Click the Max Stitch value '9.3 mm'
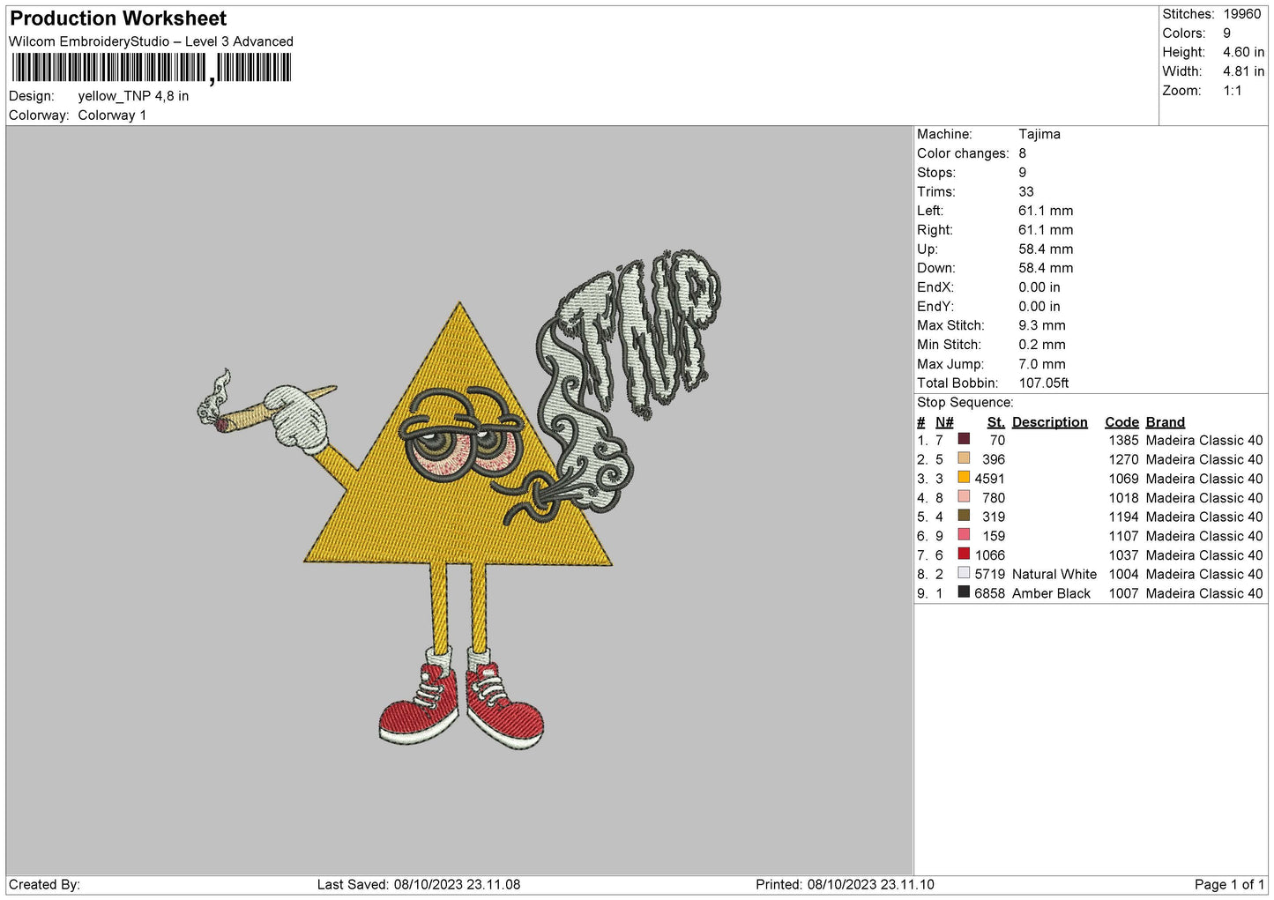The image size is (1274, 900). point(1042,325)
